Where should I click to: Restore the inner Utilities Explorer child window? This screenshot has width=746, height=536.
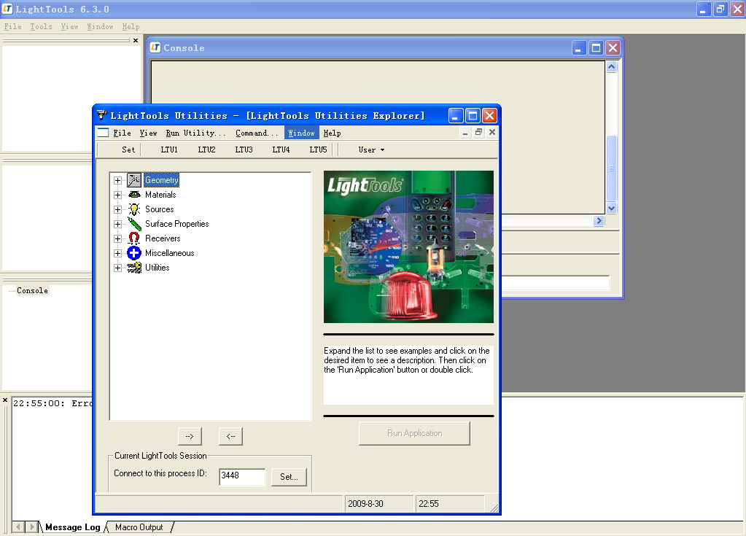click(x=478, y=132)
